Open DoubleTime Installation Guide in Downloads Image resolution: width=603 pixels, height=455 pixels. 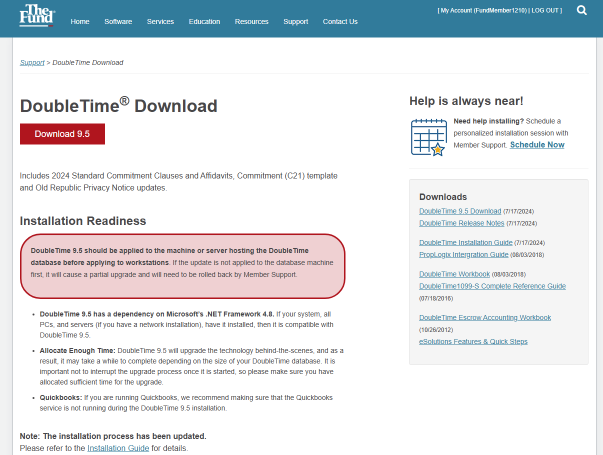click(x=465, y=242)
